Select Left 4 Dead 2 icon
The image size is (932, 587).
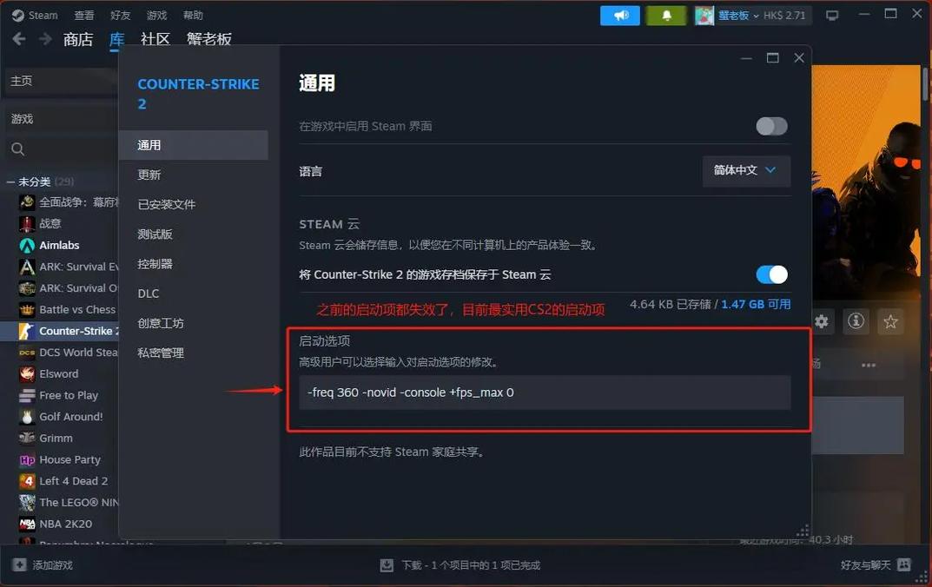(x=27, y=481)
